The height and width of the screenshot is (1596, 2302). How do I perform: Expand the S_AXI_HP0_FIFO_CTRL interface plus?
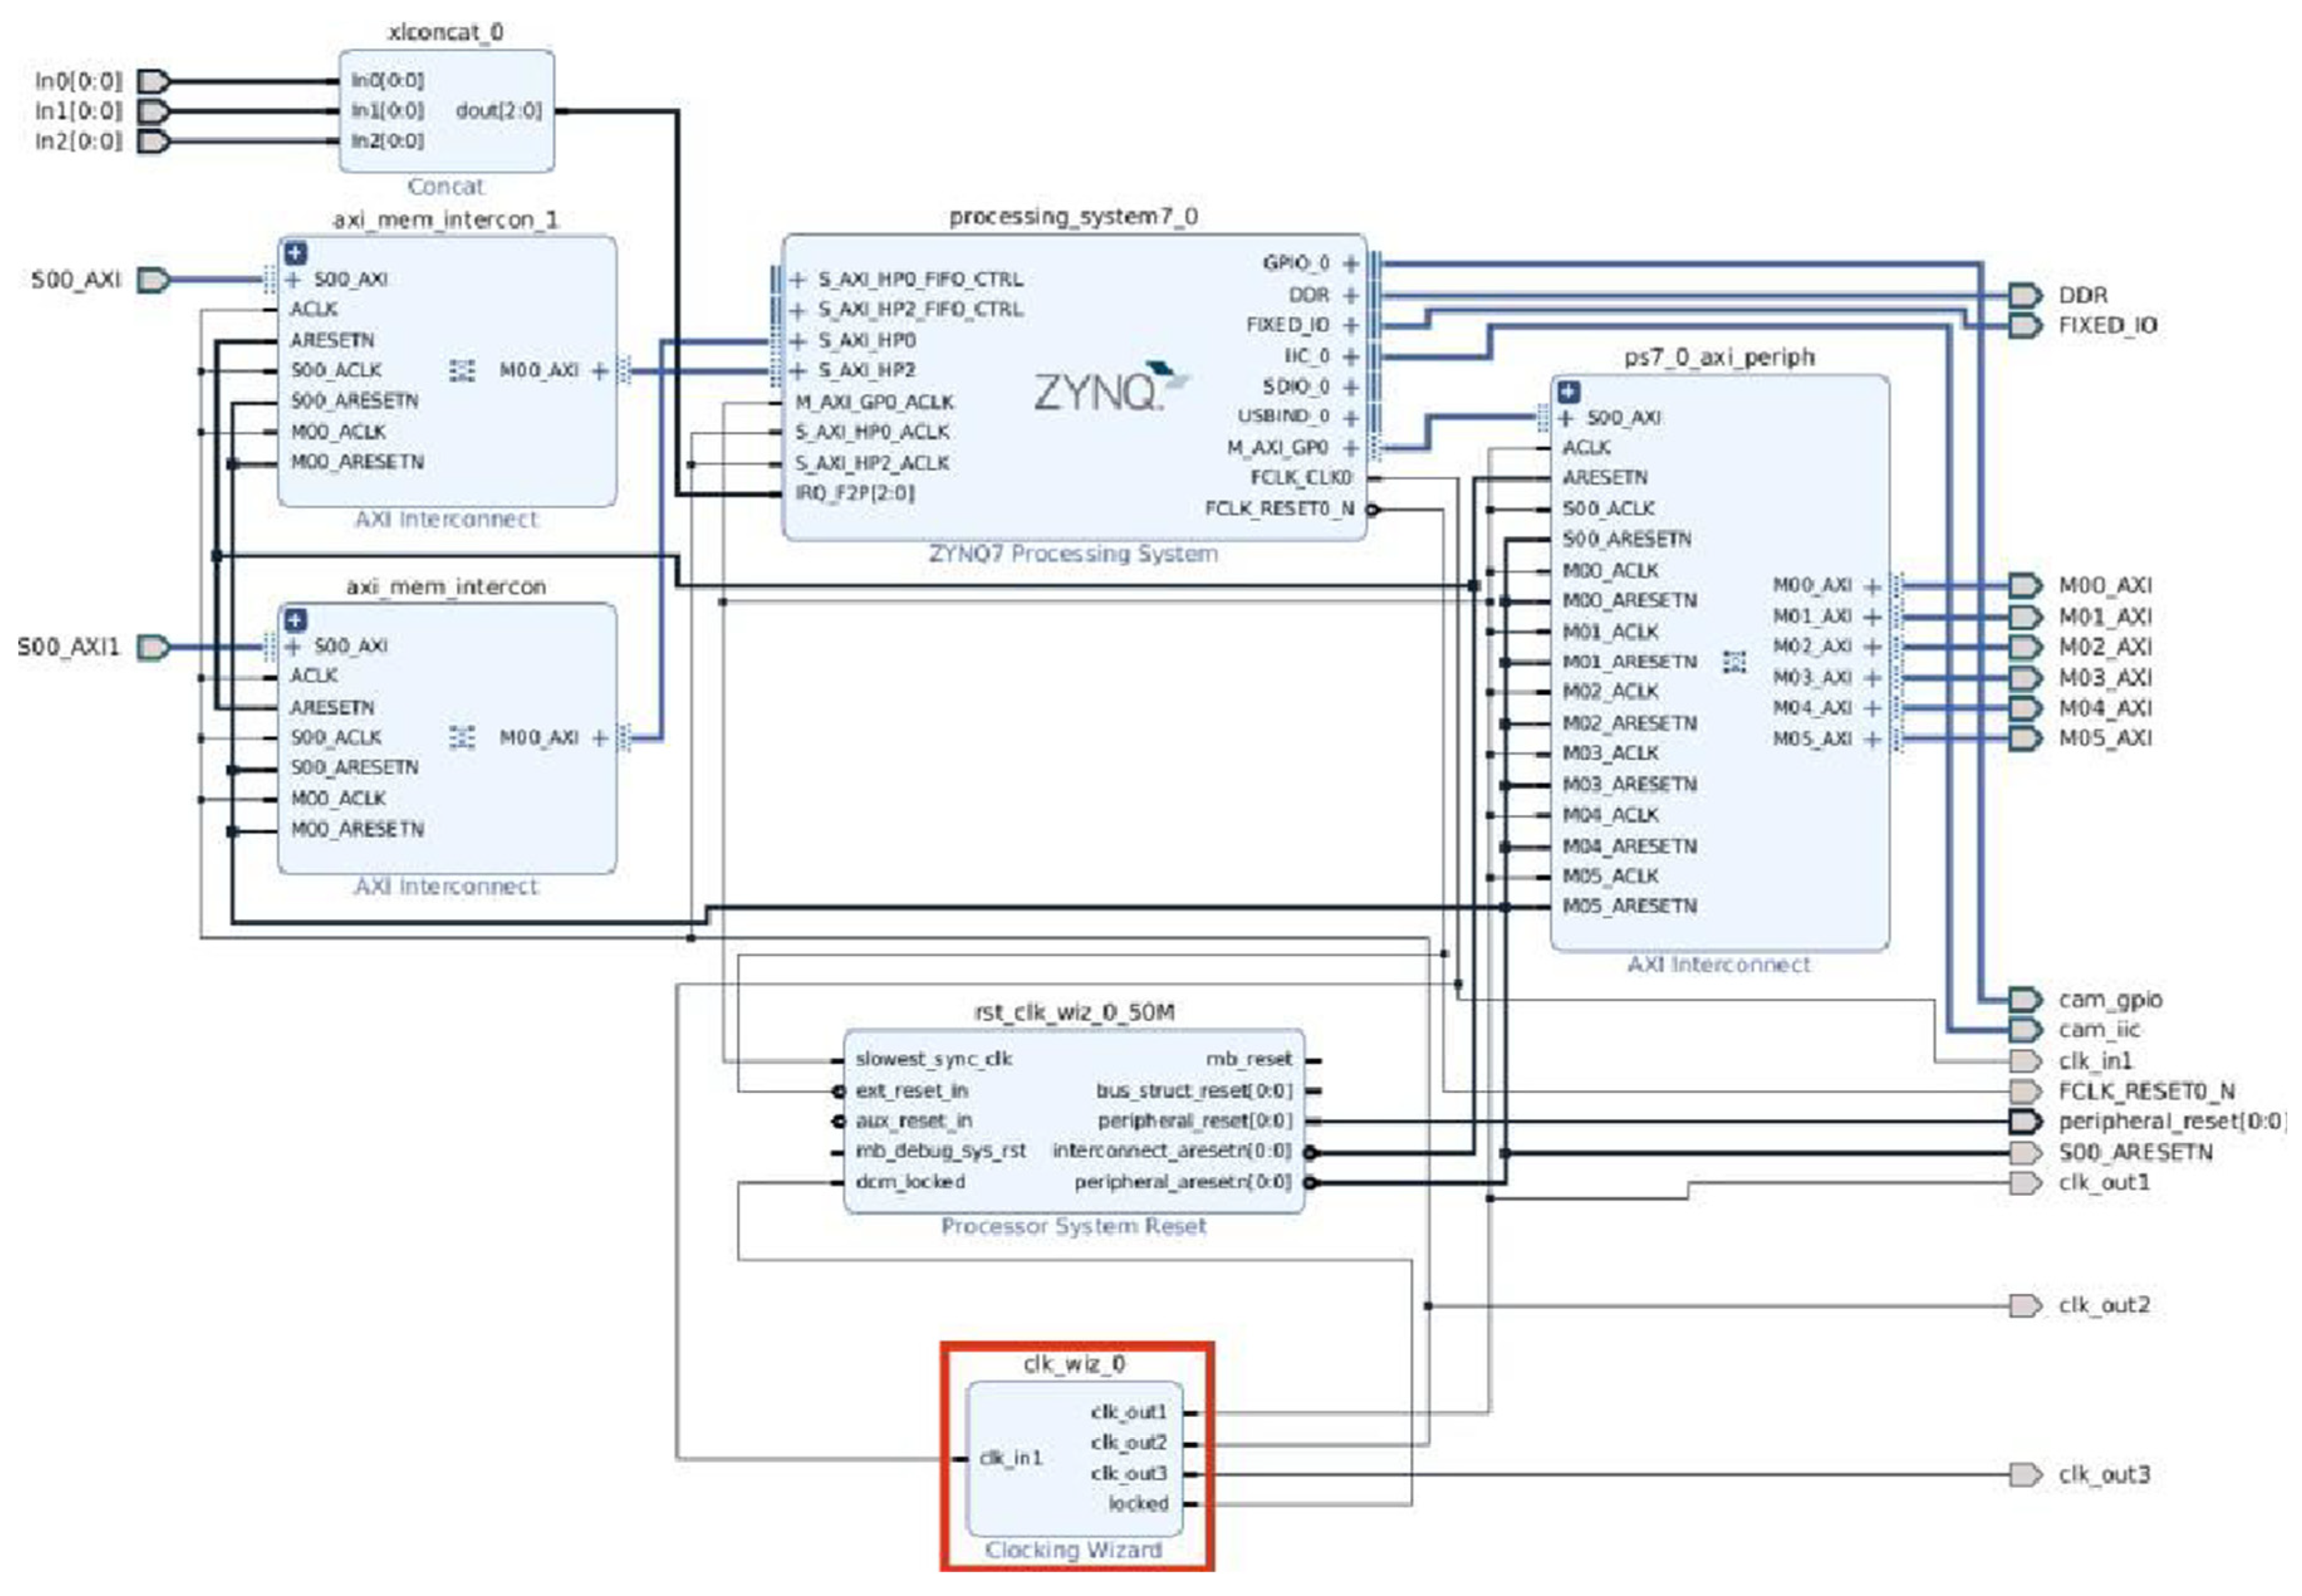(x=798, y=280)
